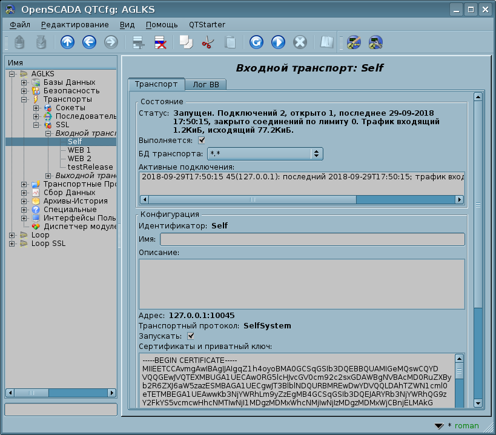Click the main page vertical scrollbar
496x435 pixels.
tap(478, 250)
